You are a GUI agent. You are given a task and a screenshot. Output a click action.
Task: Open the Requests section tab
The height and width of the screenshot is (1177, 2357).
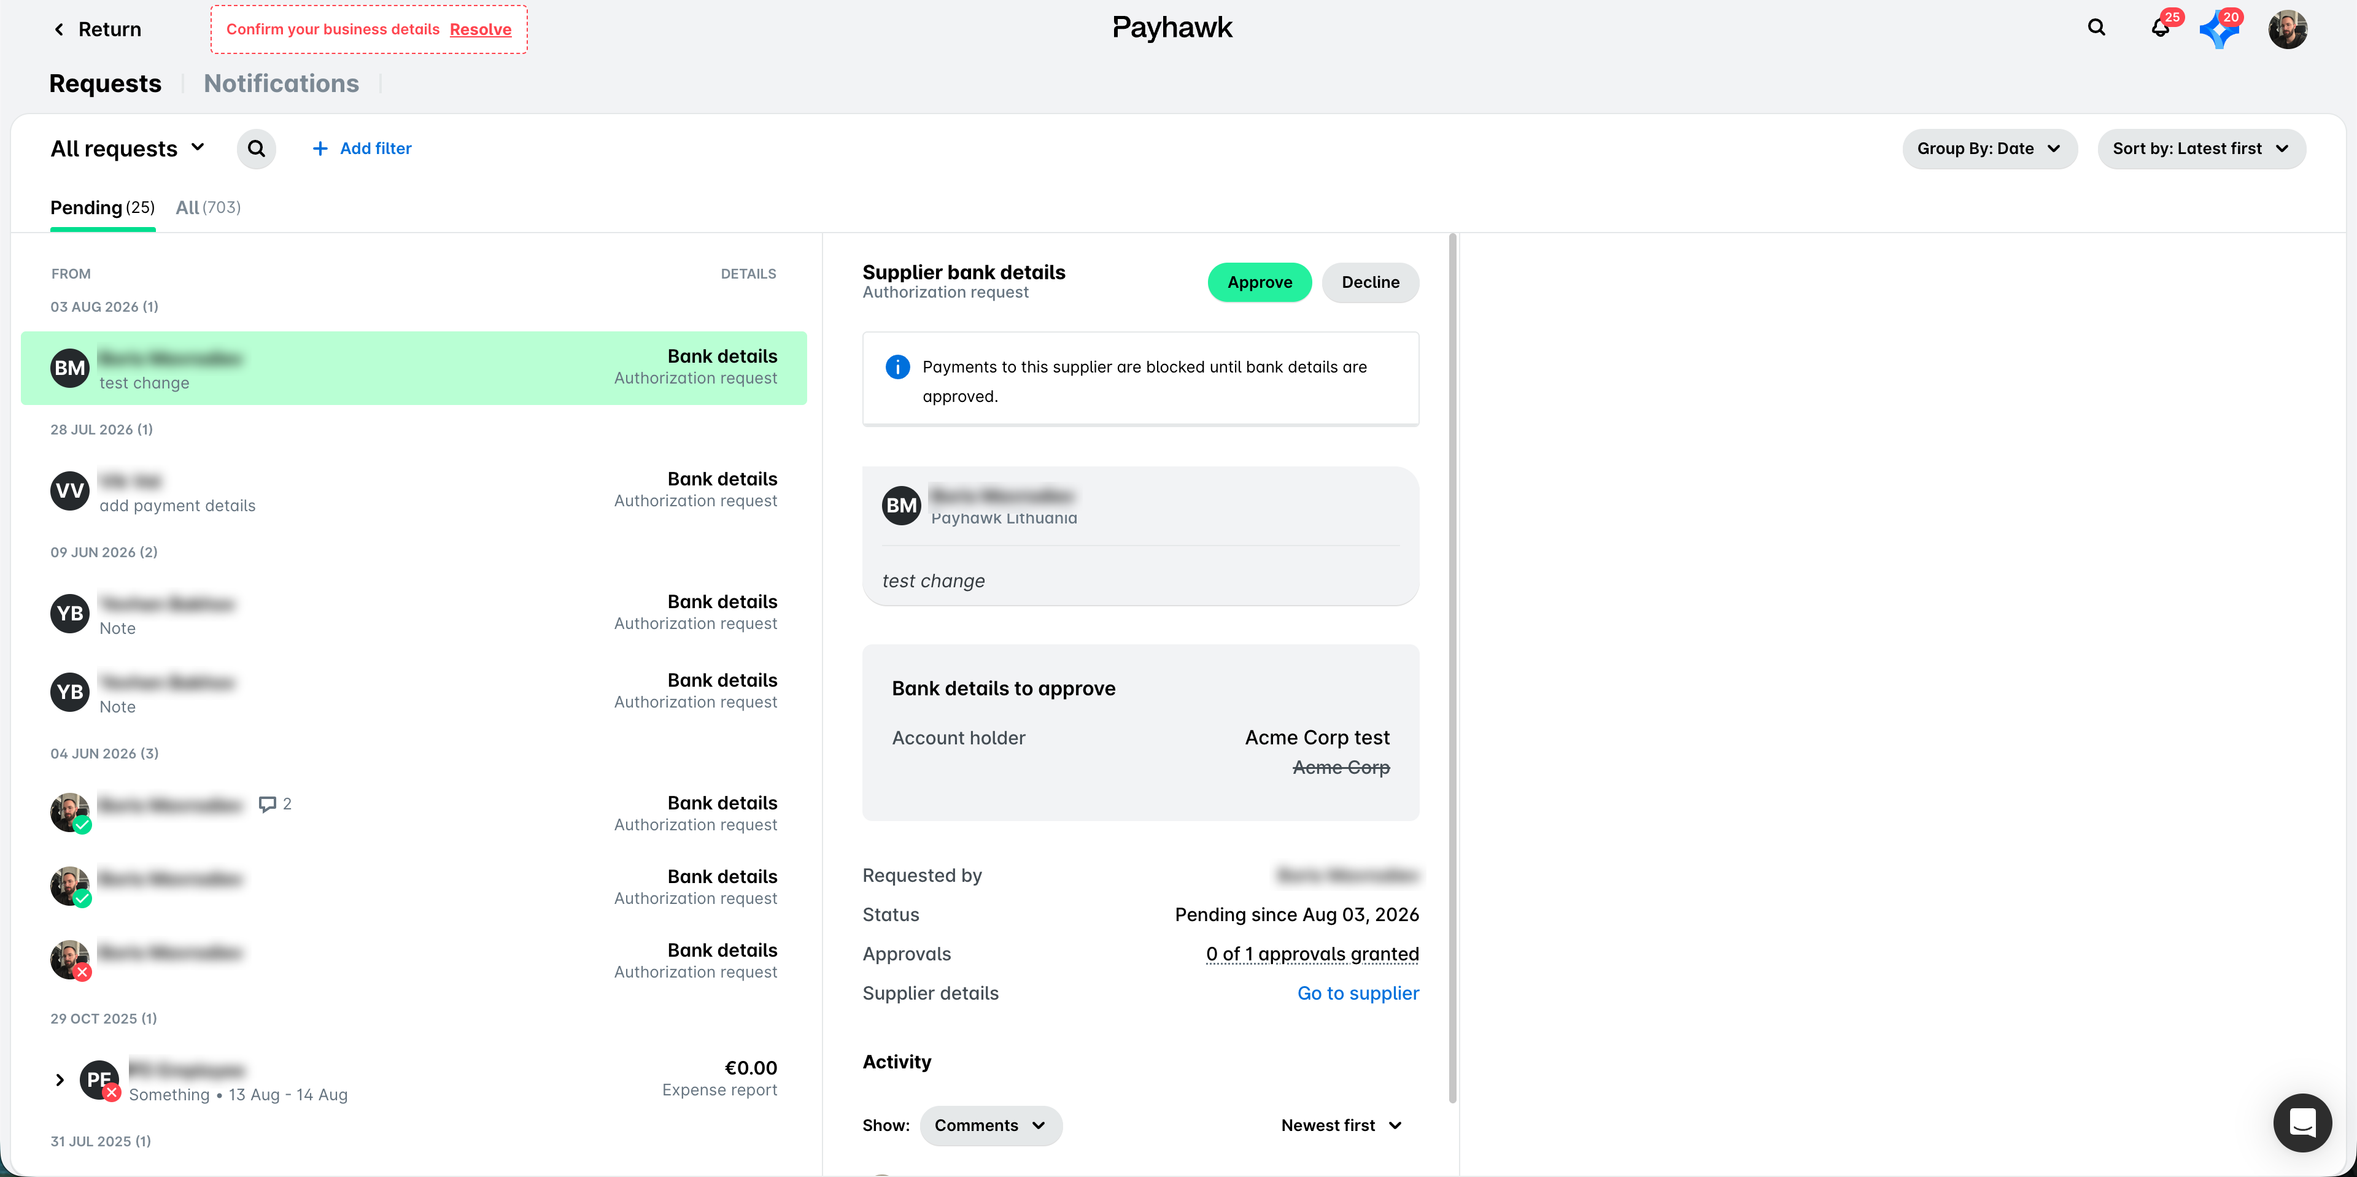point(105,83)
